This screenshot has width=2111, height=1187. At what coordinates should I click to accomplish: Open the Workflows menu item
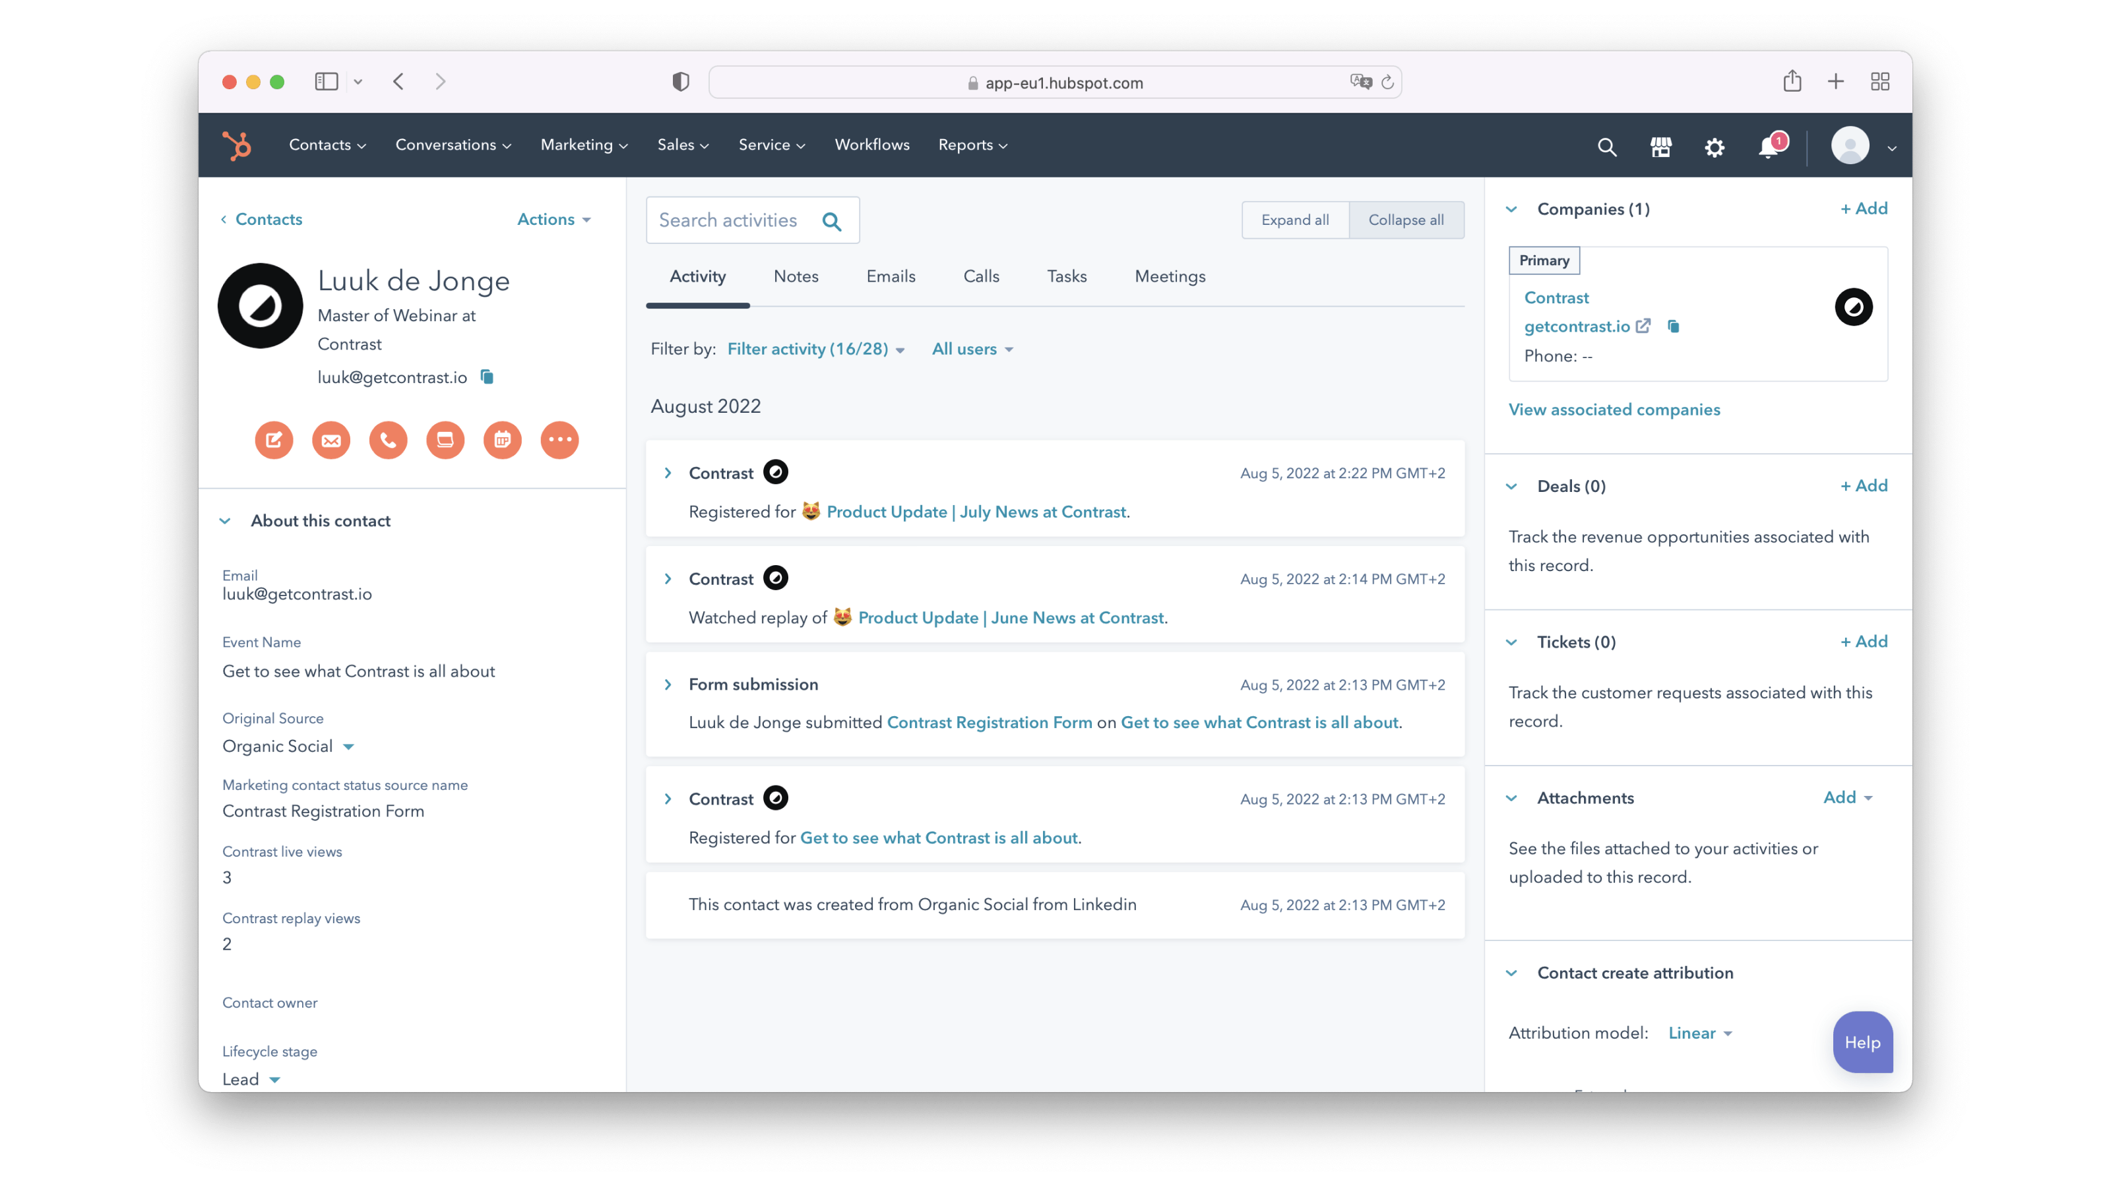tap(872, 145)
